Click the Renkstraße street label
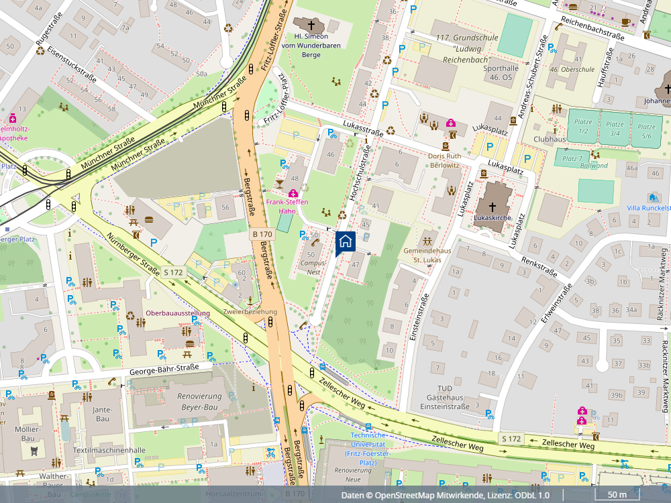The width and height of the screenshot is (671, 503). (x=539, y=266)
